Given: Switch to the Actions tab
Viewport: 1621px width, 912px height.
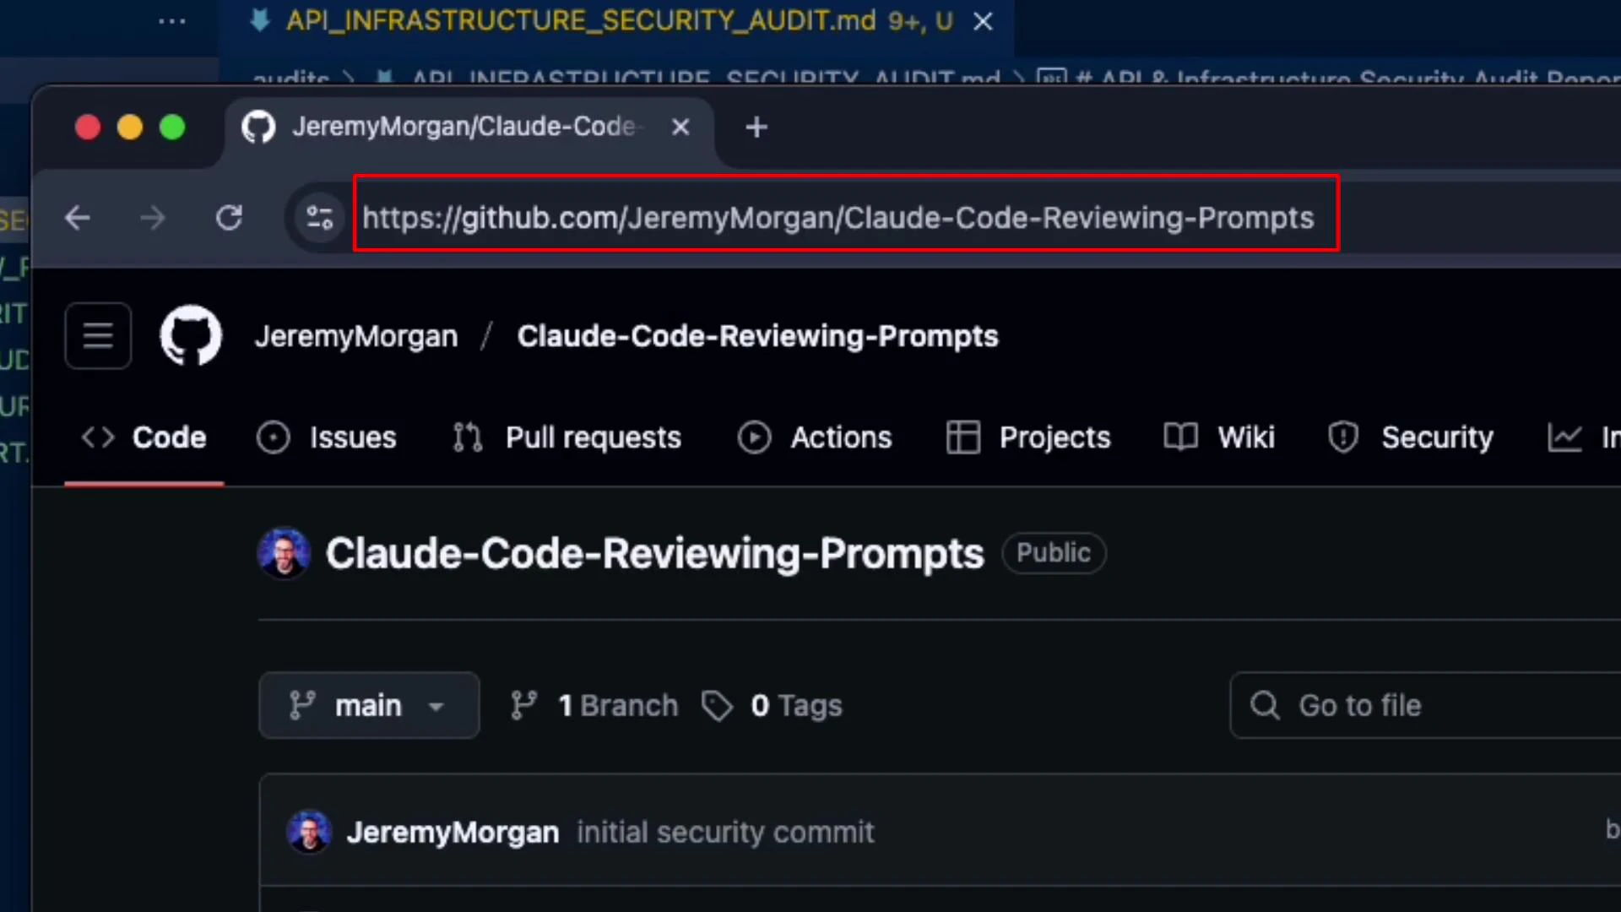Looking at the screenshot, I should pyautogui.click(x=815, y=437).
